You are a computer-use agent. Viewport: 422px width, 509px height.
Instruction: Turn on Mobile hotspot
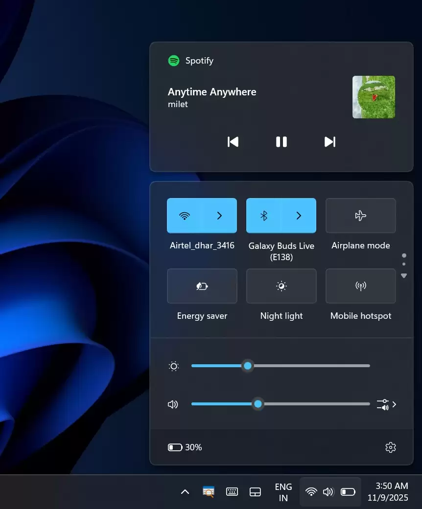click(x=361, y=286)
